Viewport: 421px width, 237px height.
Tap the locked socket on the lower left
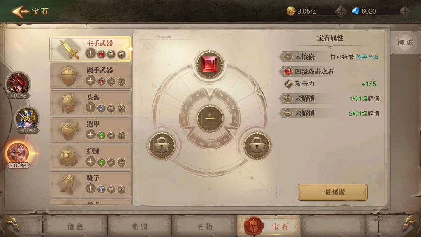[x=162, y=146]
